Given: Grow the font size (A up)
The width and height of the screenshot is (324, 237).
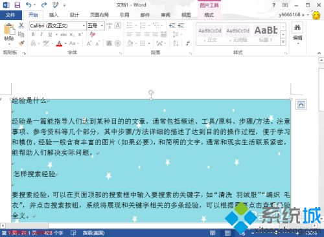Looking at the screenshot, I should pos(89,43).
